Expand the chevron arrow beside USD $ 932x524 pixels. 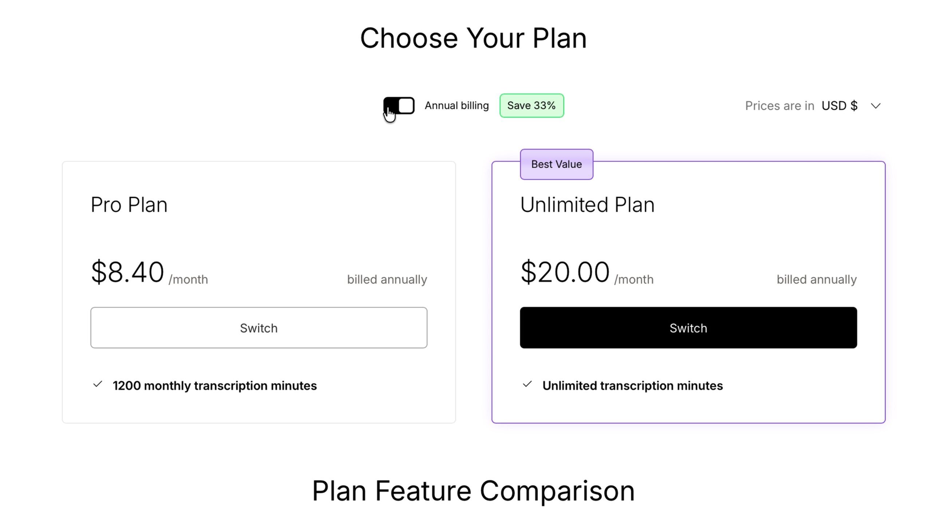pos(876,106)
